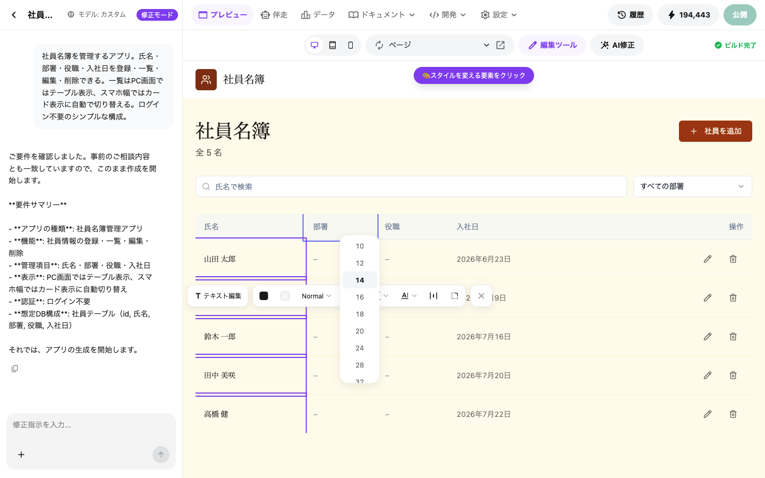The image size is (765, 478).
Task: Expand the 開発 menu
Action: coord(448,15)
